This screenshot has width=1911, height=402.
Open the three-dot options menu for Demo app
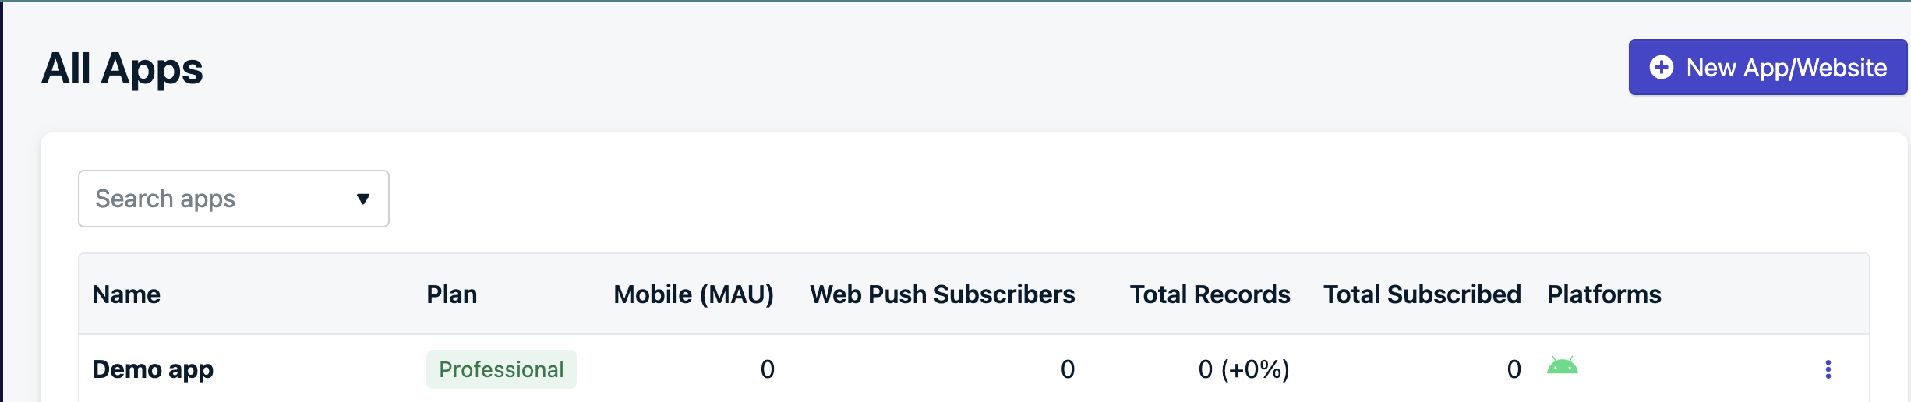(1828, 369)
